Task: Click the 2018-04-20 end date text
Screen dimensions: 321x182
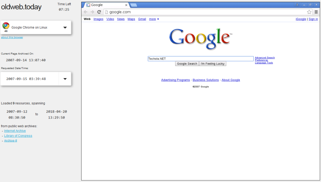Action: [x=56, y=112]
